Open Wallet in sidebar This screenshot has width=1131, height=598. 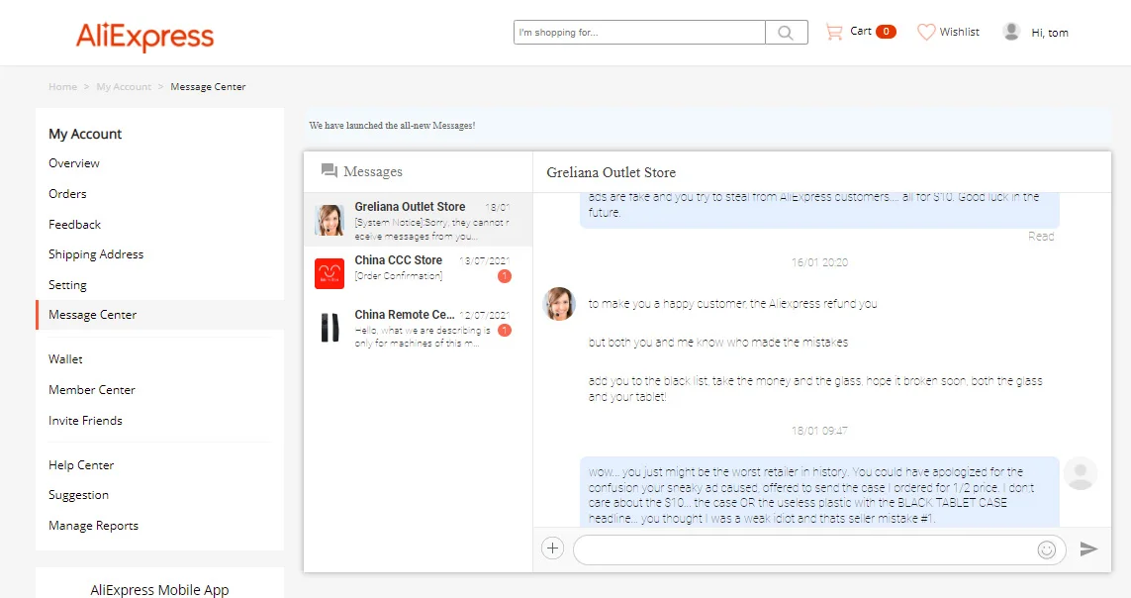[65, 358]
